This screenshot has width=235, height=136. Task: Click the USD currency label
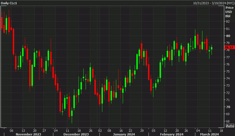(x=228, y=12)
